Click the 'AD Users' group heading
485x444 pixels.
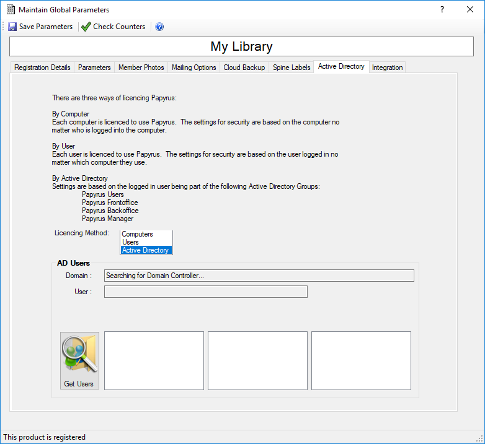[x=73, y=263]
